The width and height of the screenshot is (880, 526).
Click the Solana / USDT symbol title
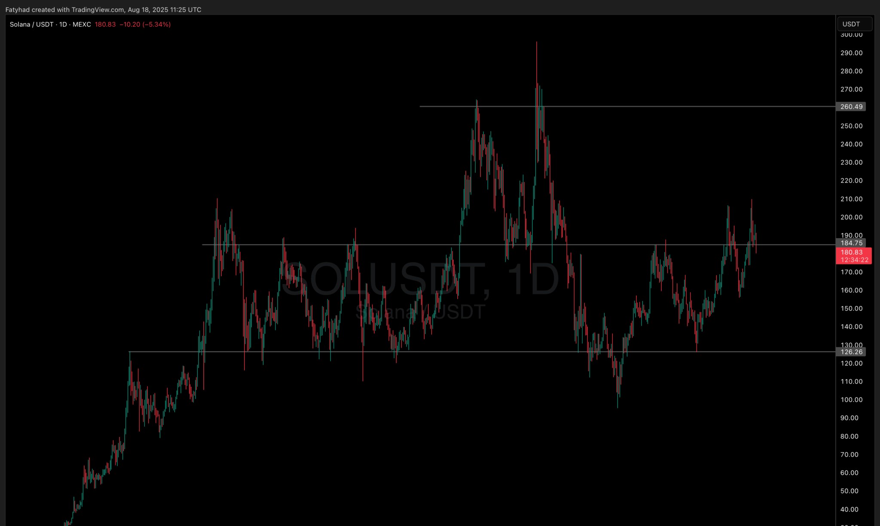click(32, 24)
